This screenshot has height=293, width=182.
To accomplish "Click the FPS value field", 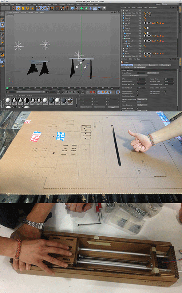I will click(142, 79).
